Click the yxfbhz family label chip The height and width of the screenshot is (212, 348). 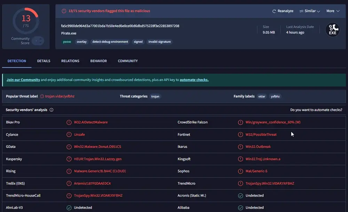tap(275, 96)
